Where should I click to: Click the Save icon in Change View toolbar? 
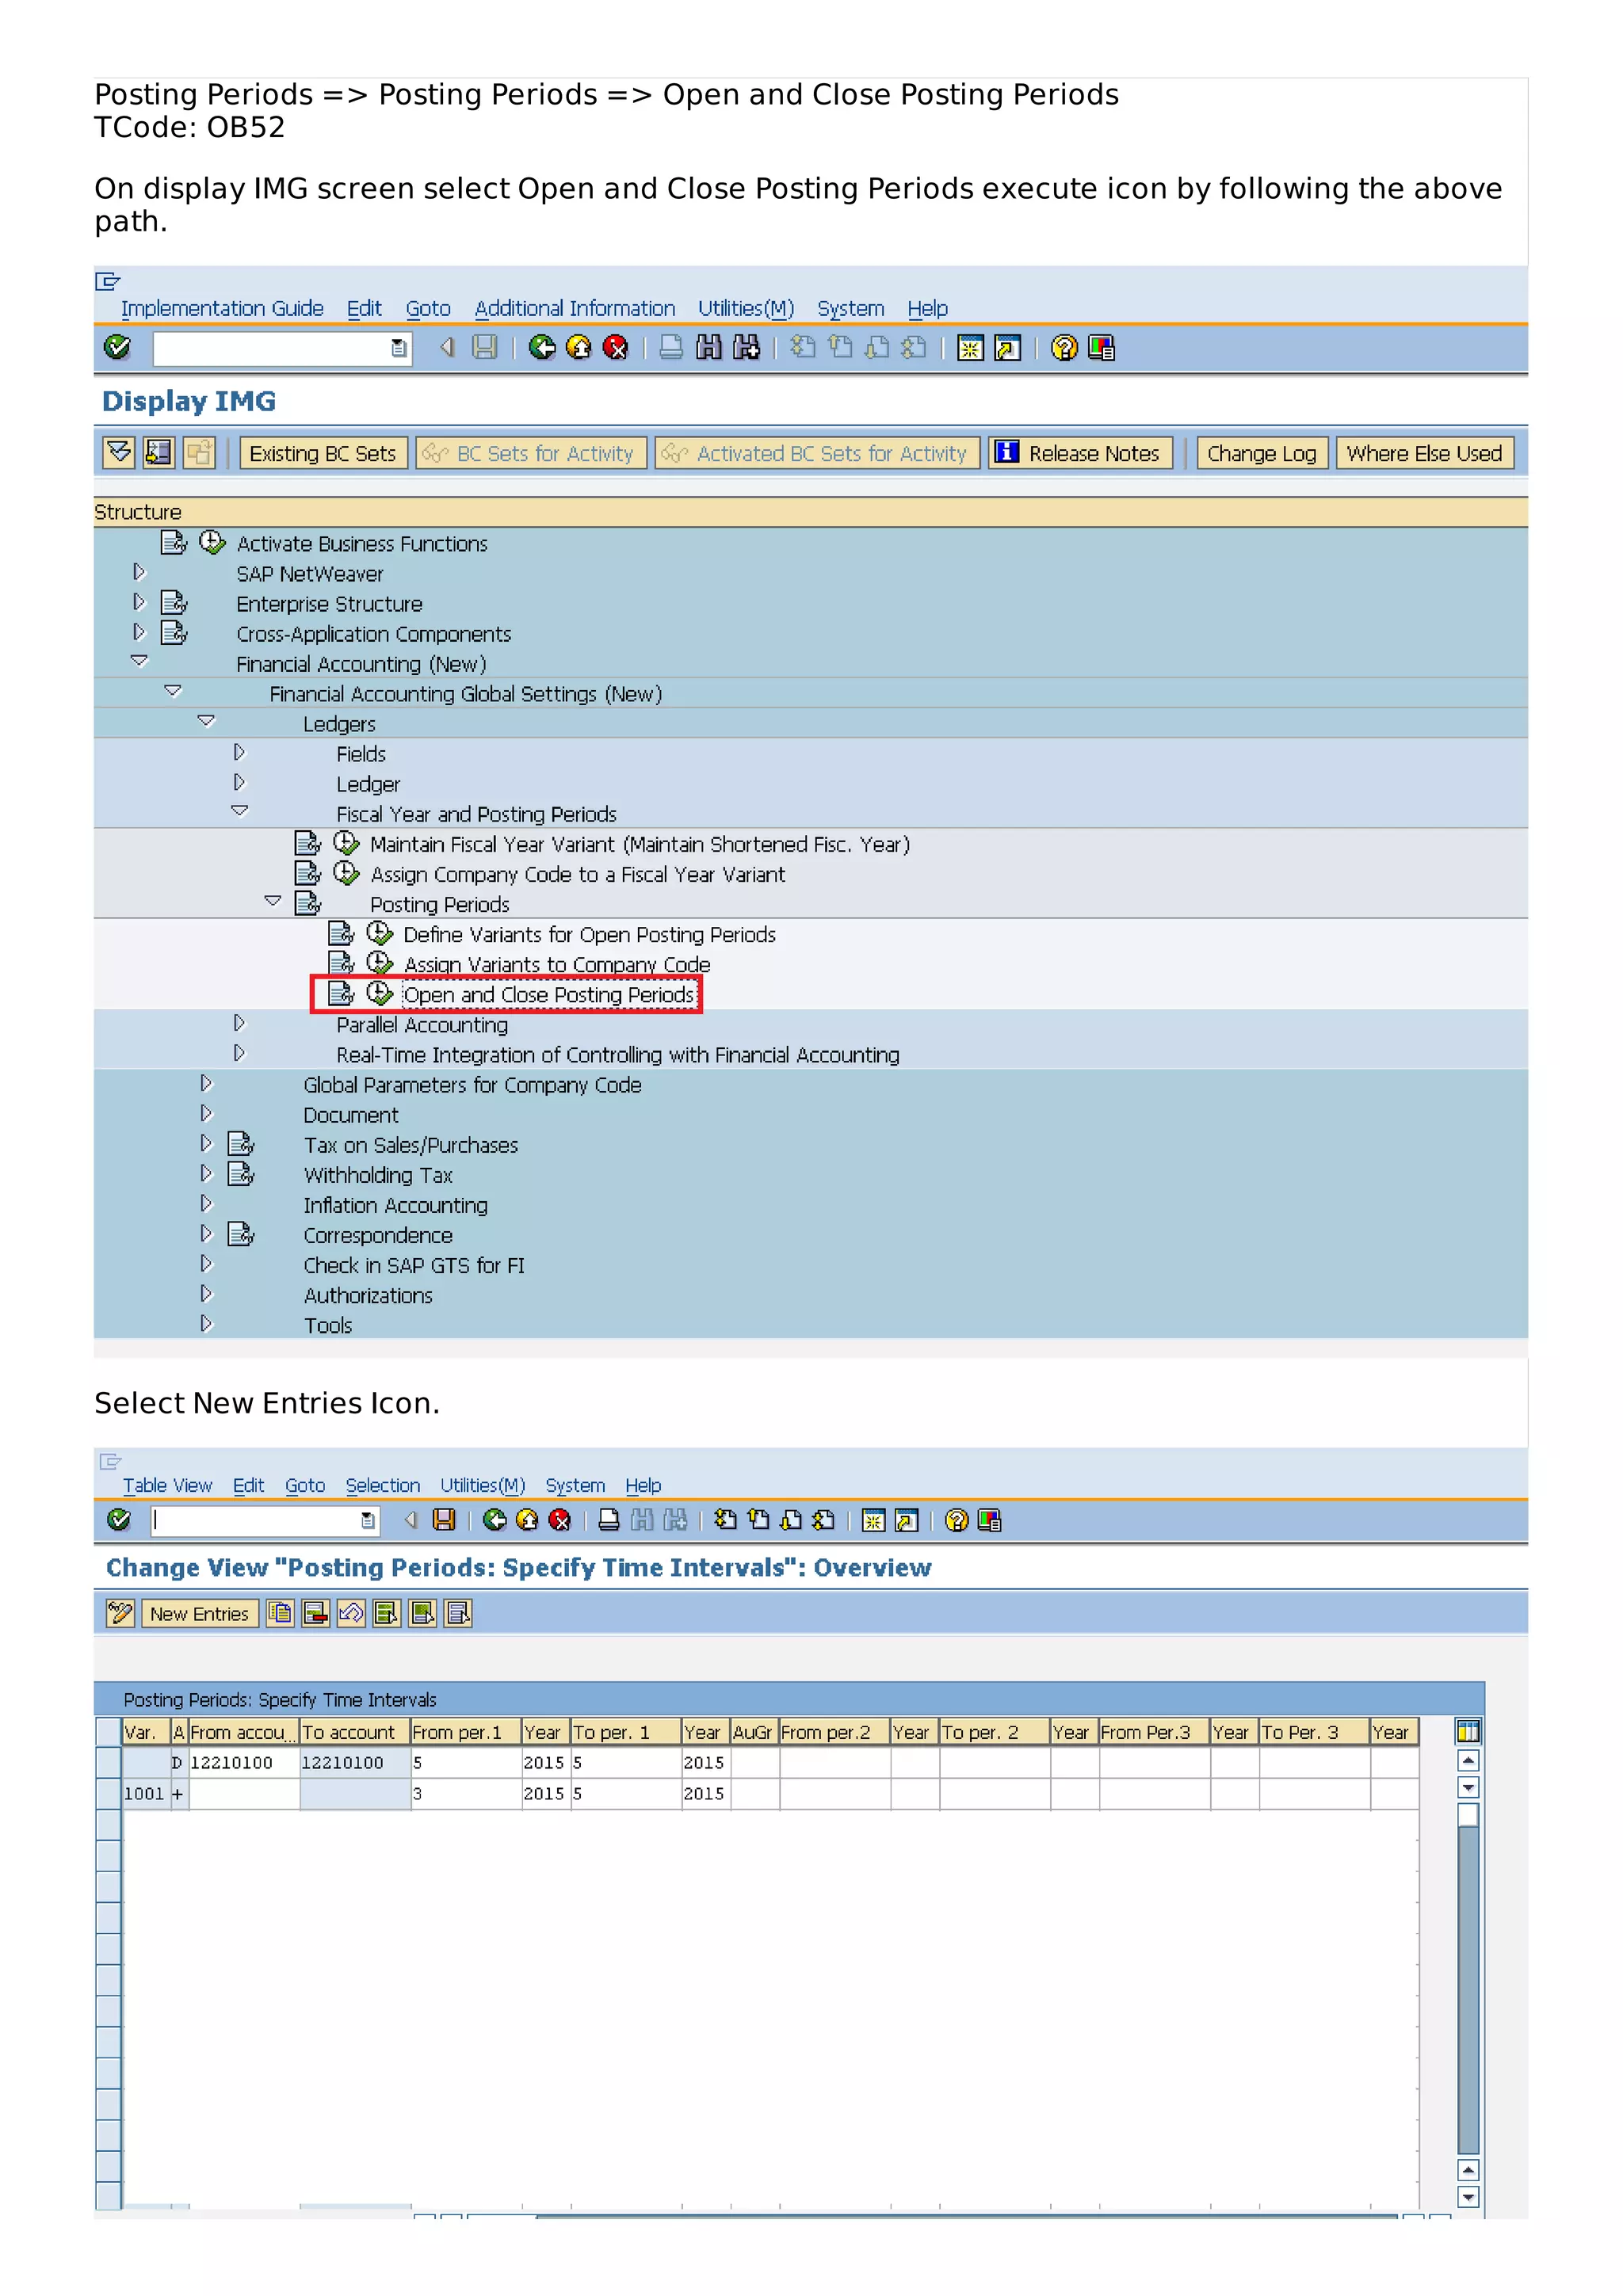click(x=444, y=1520)
